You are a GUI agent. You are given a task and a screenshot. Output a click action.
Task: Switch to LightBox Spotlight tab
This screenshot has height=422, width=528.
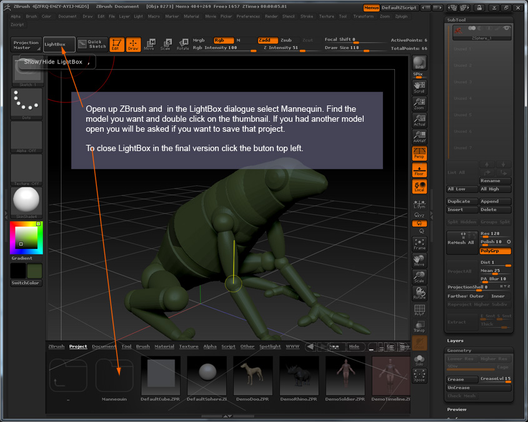pyautogui.click(x=270, y=346)
